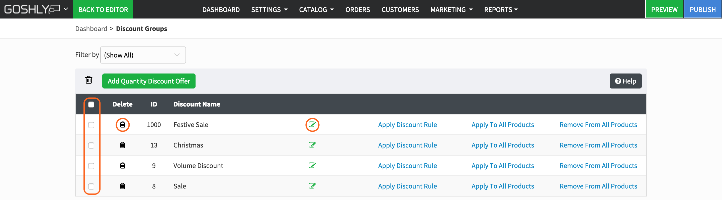722x200 pixels.
Task: Open the Help button
Action: pyautogui.click(x=625, y=81)
